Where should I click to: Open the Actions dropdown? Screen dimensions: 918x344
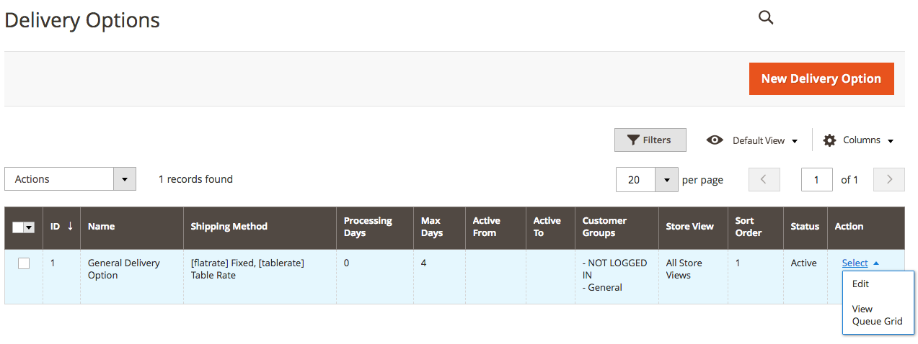pos(70,179)
